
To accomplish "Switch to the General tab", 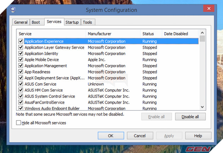I will 21,22.
